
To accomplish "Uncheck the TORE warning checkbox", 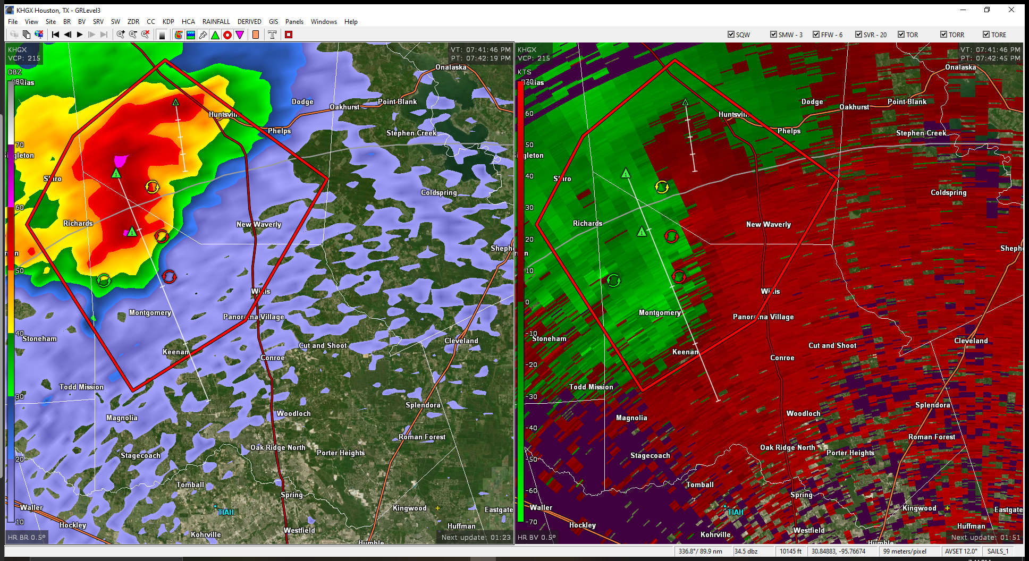I will [986, 35].
